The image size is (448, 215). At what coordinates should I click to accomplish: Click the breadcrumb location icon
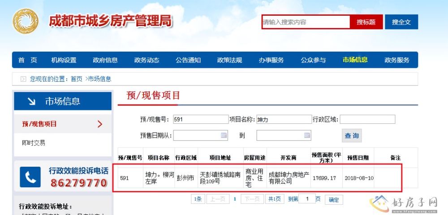coord(23,79)
